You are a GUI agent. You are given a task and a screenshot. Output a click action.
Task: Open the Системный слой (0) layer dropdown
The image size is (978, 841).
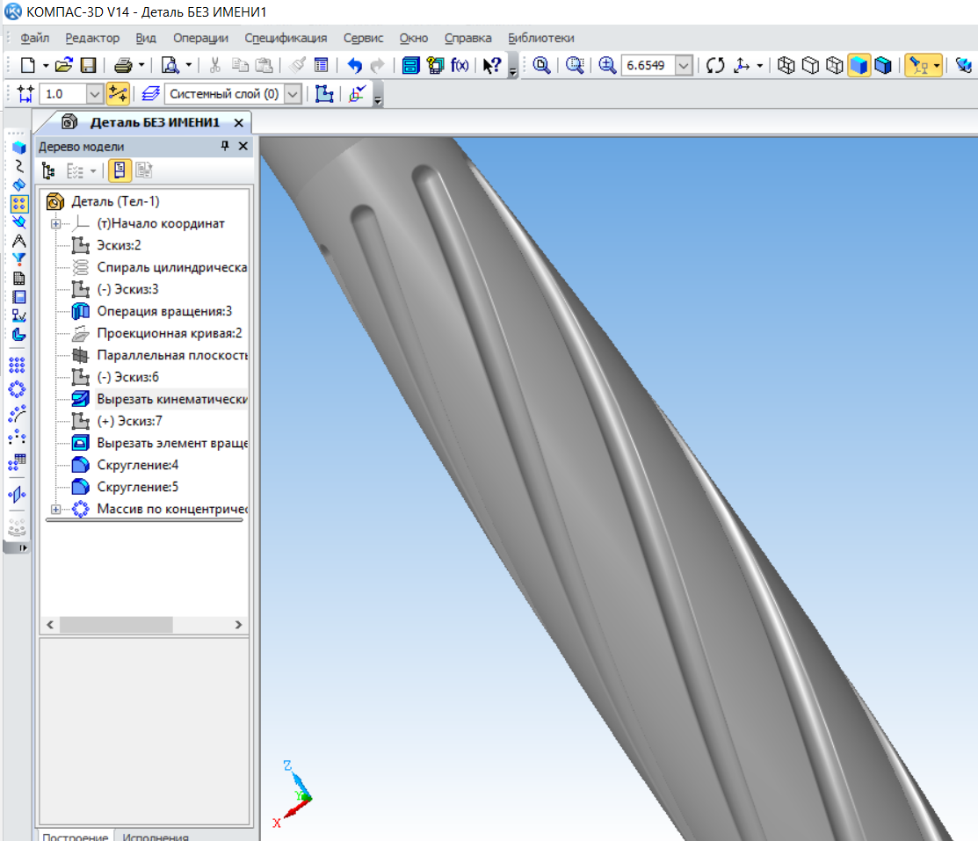pyautogui.click(x=293, y=93)
